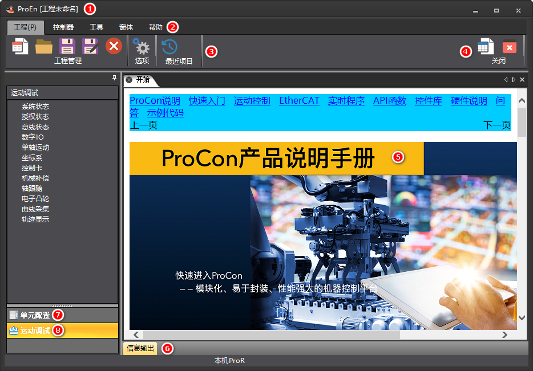Click the ProCon产品说明手册 banner heading
The image size is (533, 371).
268,158
